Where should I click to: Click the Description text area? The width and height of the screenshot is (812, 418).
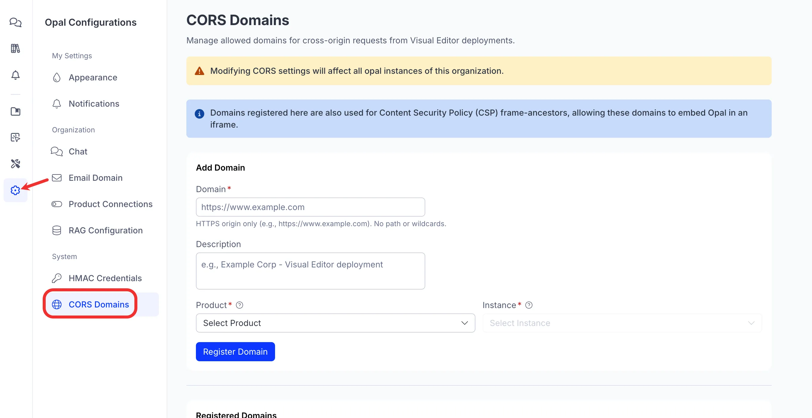(311, 271)
